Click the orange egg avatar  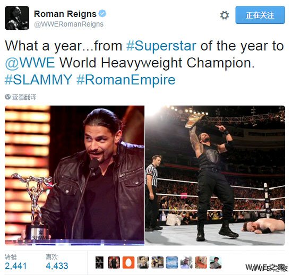(128, 262)
